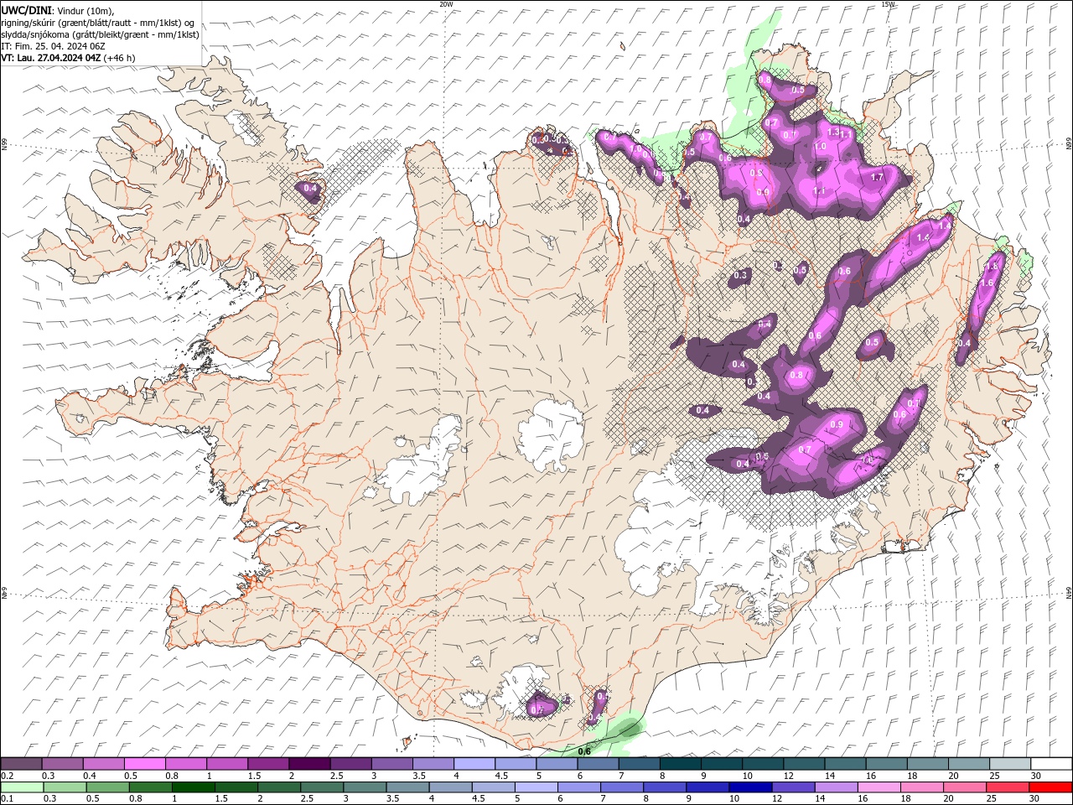Select snow-scale swatch for 0.3–0.4 mm
Screen dimensions: 1073x805
(62, 764)
